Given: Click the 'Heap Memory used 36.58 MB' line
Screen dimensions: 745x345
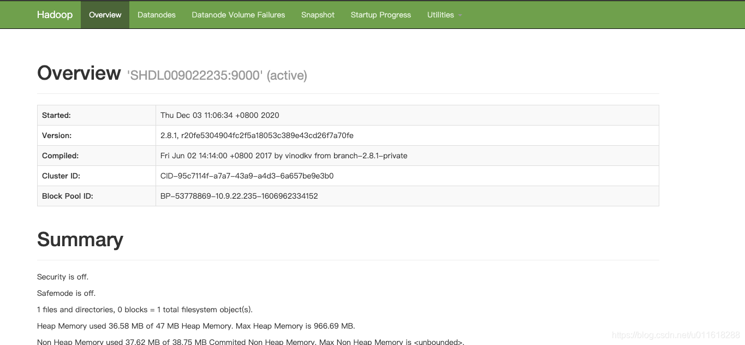Looking at the screenshot, I should click(196, 326).
